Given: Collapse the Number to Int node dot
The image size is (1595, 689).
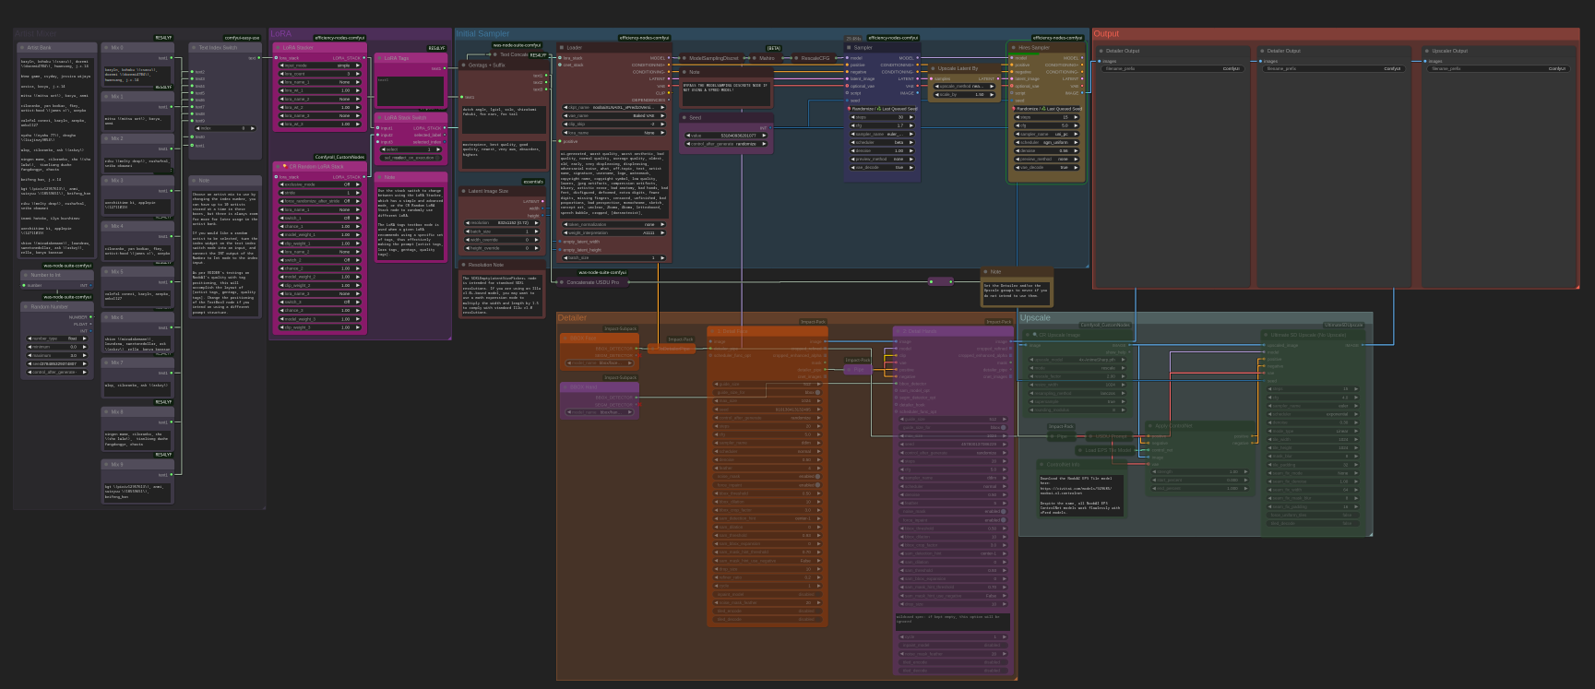Looking at the screenshot, I should click(x=25, y=276).
